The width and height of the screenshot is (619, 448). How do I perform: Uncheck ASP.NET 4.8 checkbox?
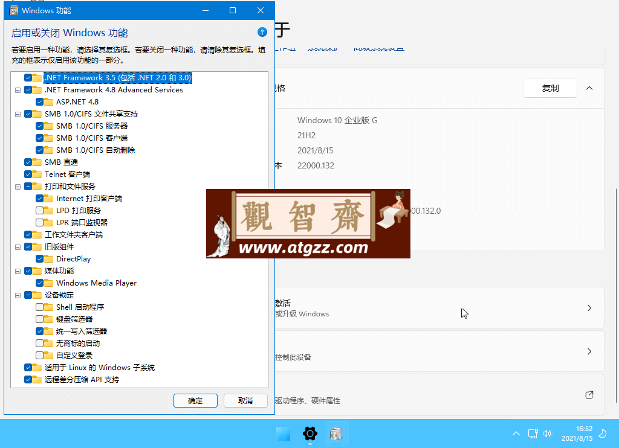click(x=39, y=102)
